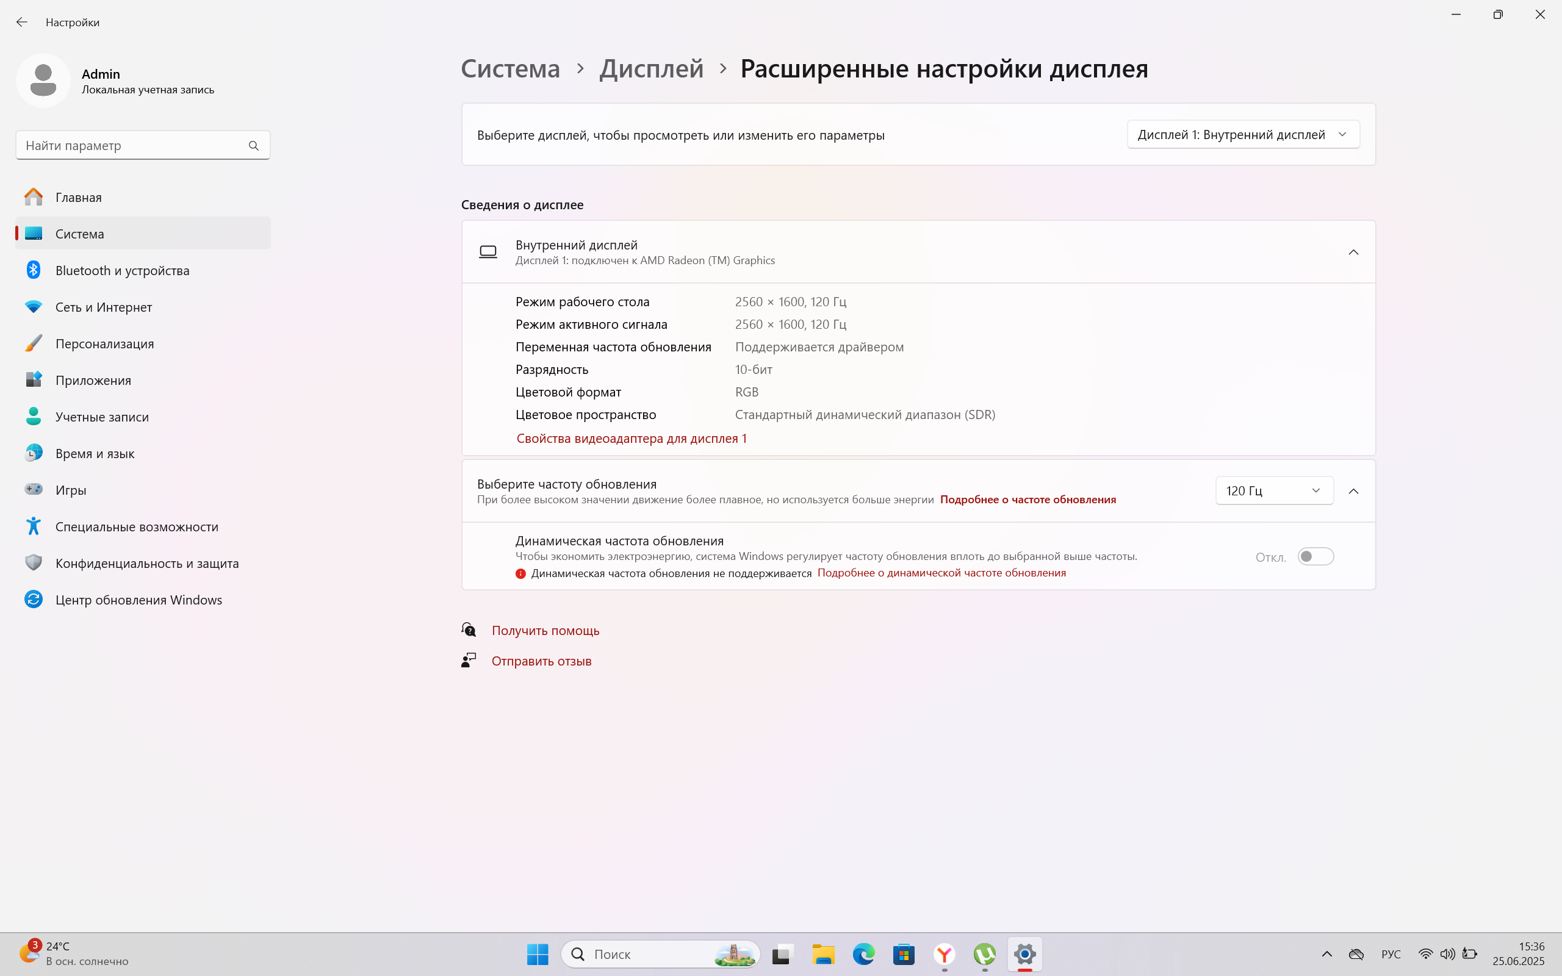Open the Дисплей 1 display selector dropdown
1562x976 pixels.
click(1243, 134)
